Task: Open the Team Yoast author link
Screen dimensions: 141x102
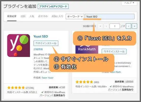Action: pos(48,78)
